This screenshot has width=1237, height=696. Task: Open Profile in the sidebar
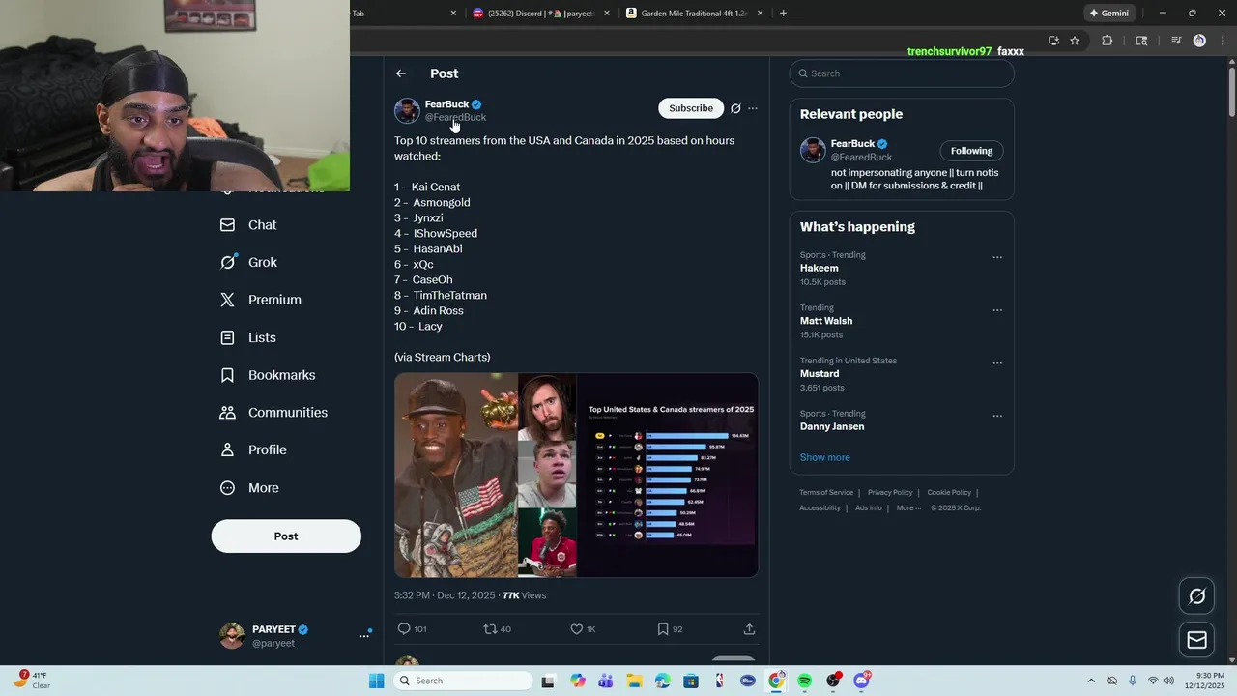(x=253, y=450)
